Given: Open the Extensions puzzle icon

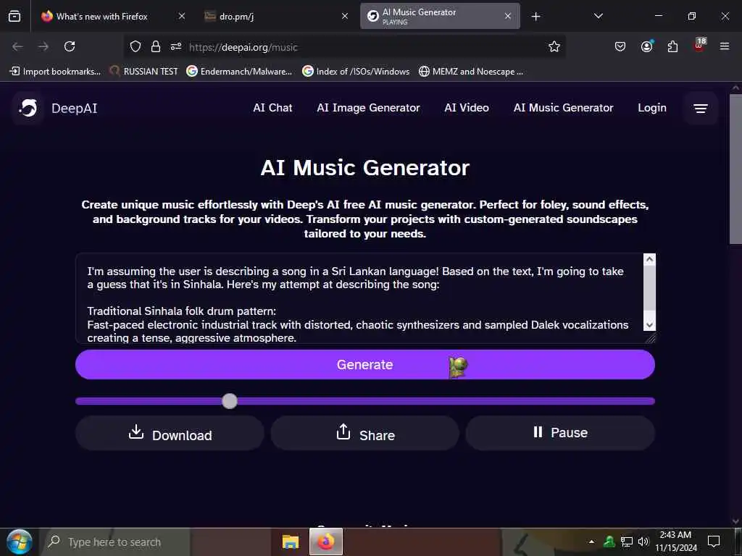Looking at the screenshot, I should [x=672, y=46].
